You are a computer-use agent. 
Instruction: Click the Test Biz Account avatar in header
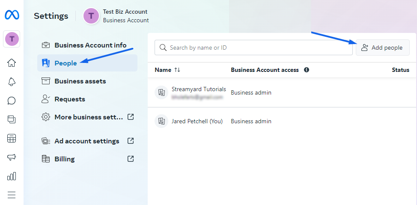point(91,16)
